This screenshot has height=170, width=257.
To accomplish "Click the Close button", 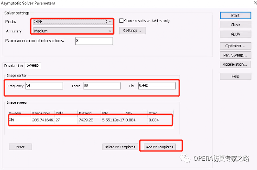I will pyautogui.click(x=235, y=25).
